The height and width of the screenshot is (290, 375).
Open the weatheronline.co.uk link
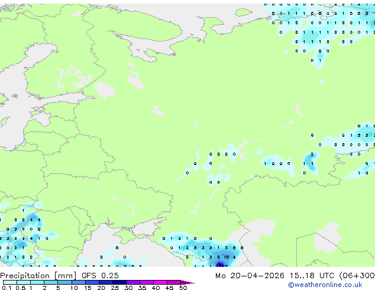pyautogui.click(x=325, y=285)
